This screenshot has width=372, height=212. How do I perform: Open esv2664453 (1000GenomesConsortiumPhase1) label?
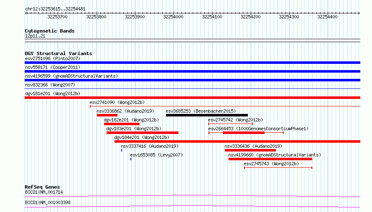pyautogui.click(x=258, y=129)
